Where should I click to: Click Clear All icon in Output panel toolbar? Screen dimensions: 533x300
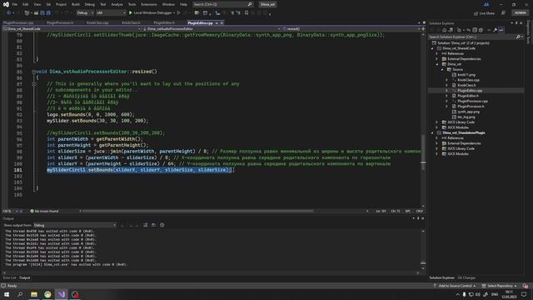tap(146, 225)
